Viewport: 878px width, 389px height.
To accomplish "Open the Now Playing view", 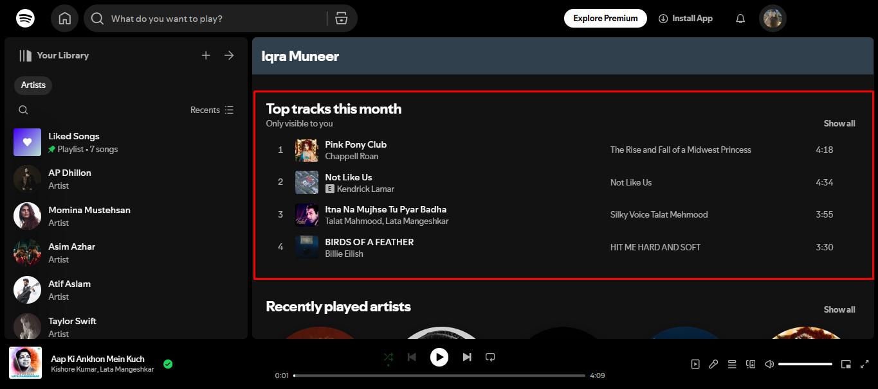I will [695, 364].
